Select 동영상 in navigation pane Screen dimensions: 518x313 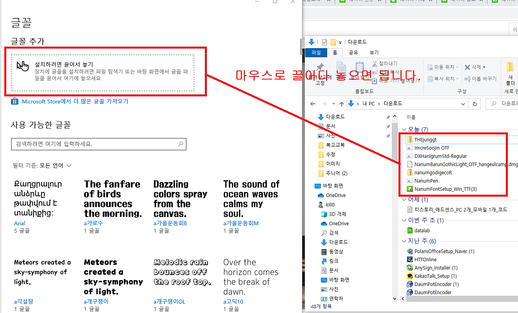tap(332, 251)
